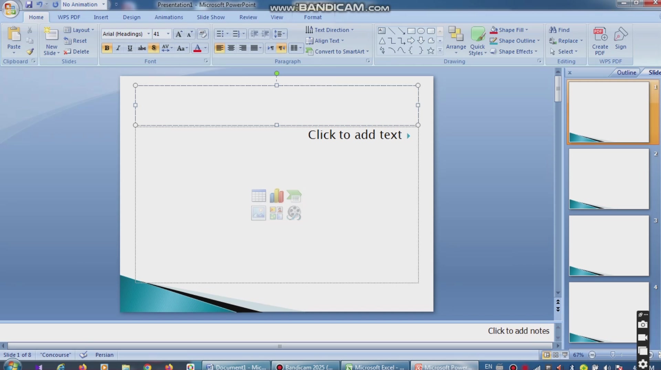
Task: Select slide 3 thumbnail
Action: (x=609, y=246)
